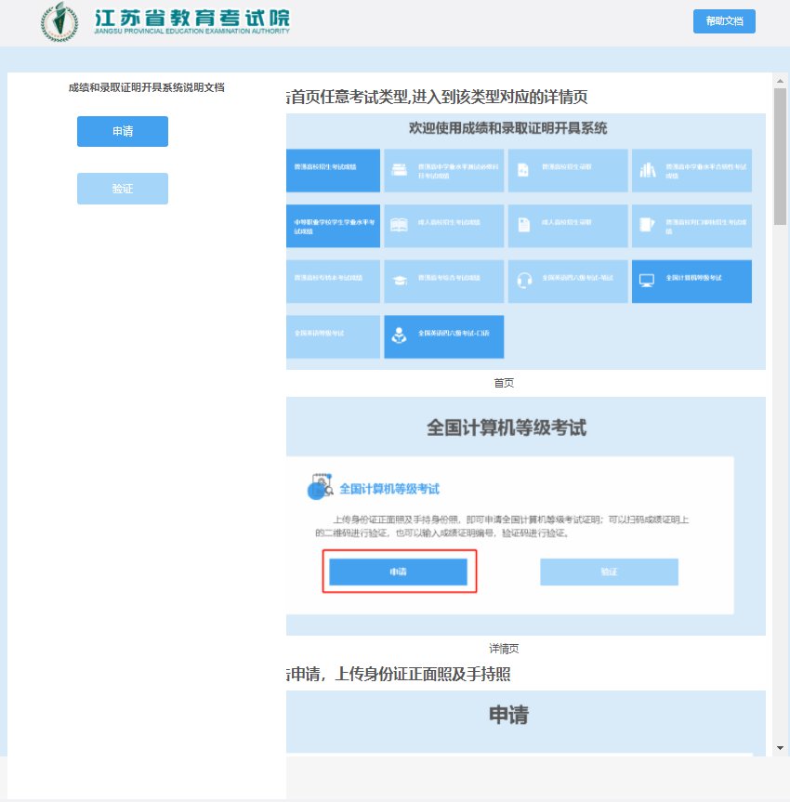This screenshot has width=790, height=802.
Task: Click the scrollbar up arrow
Action: [x=780, y=81]
